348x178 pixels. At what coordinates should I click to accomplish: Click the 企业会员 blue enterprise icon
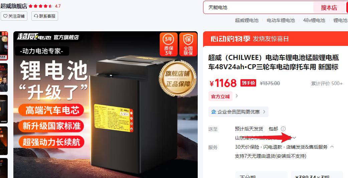click(x=213, y=112)
